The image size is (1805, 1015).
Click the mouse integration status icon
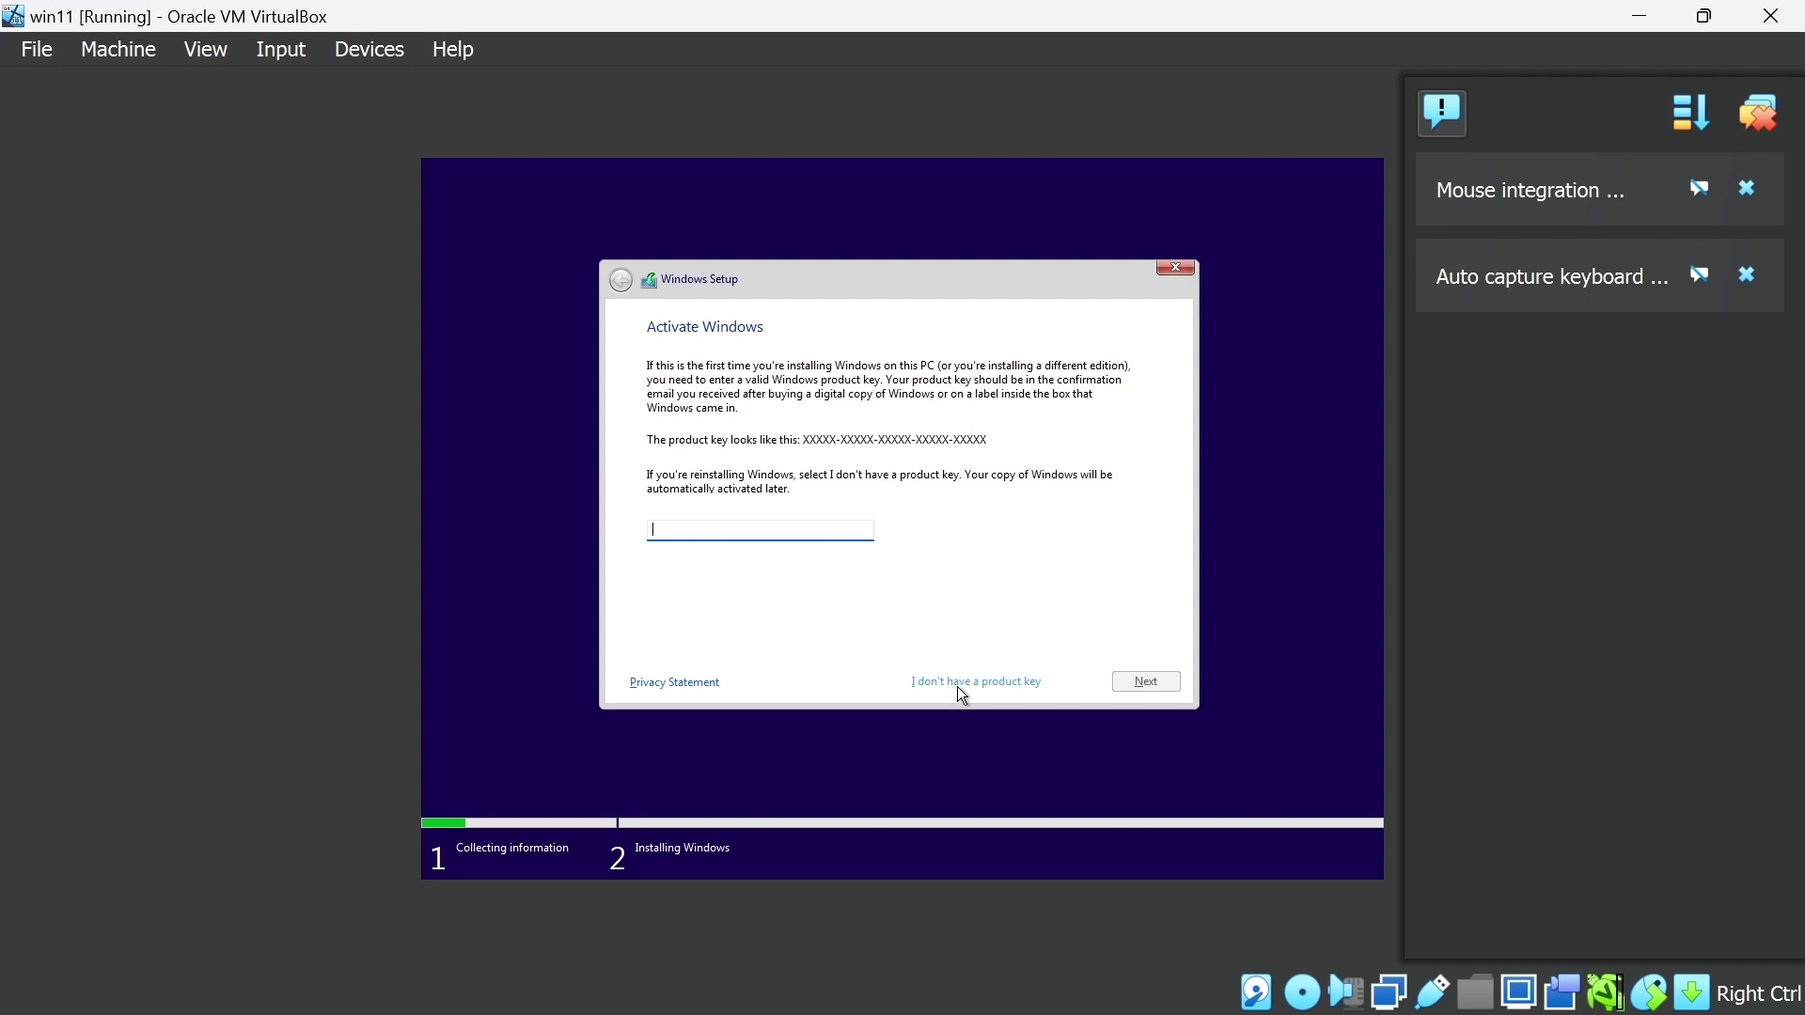1648,992
